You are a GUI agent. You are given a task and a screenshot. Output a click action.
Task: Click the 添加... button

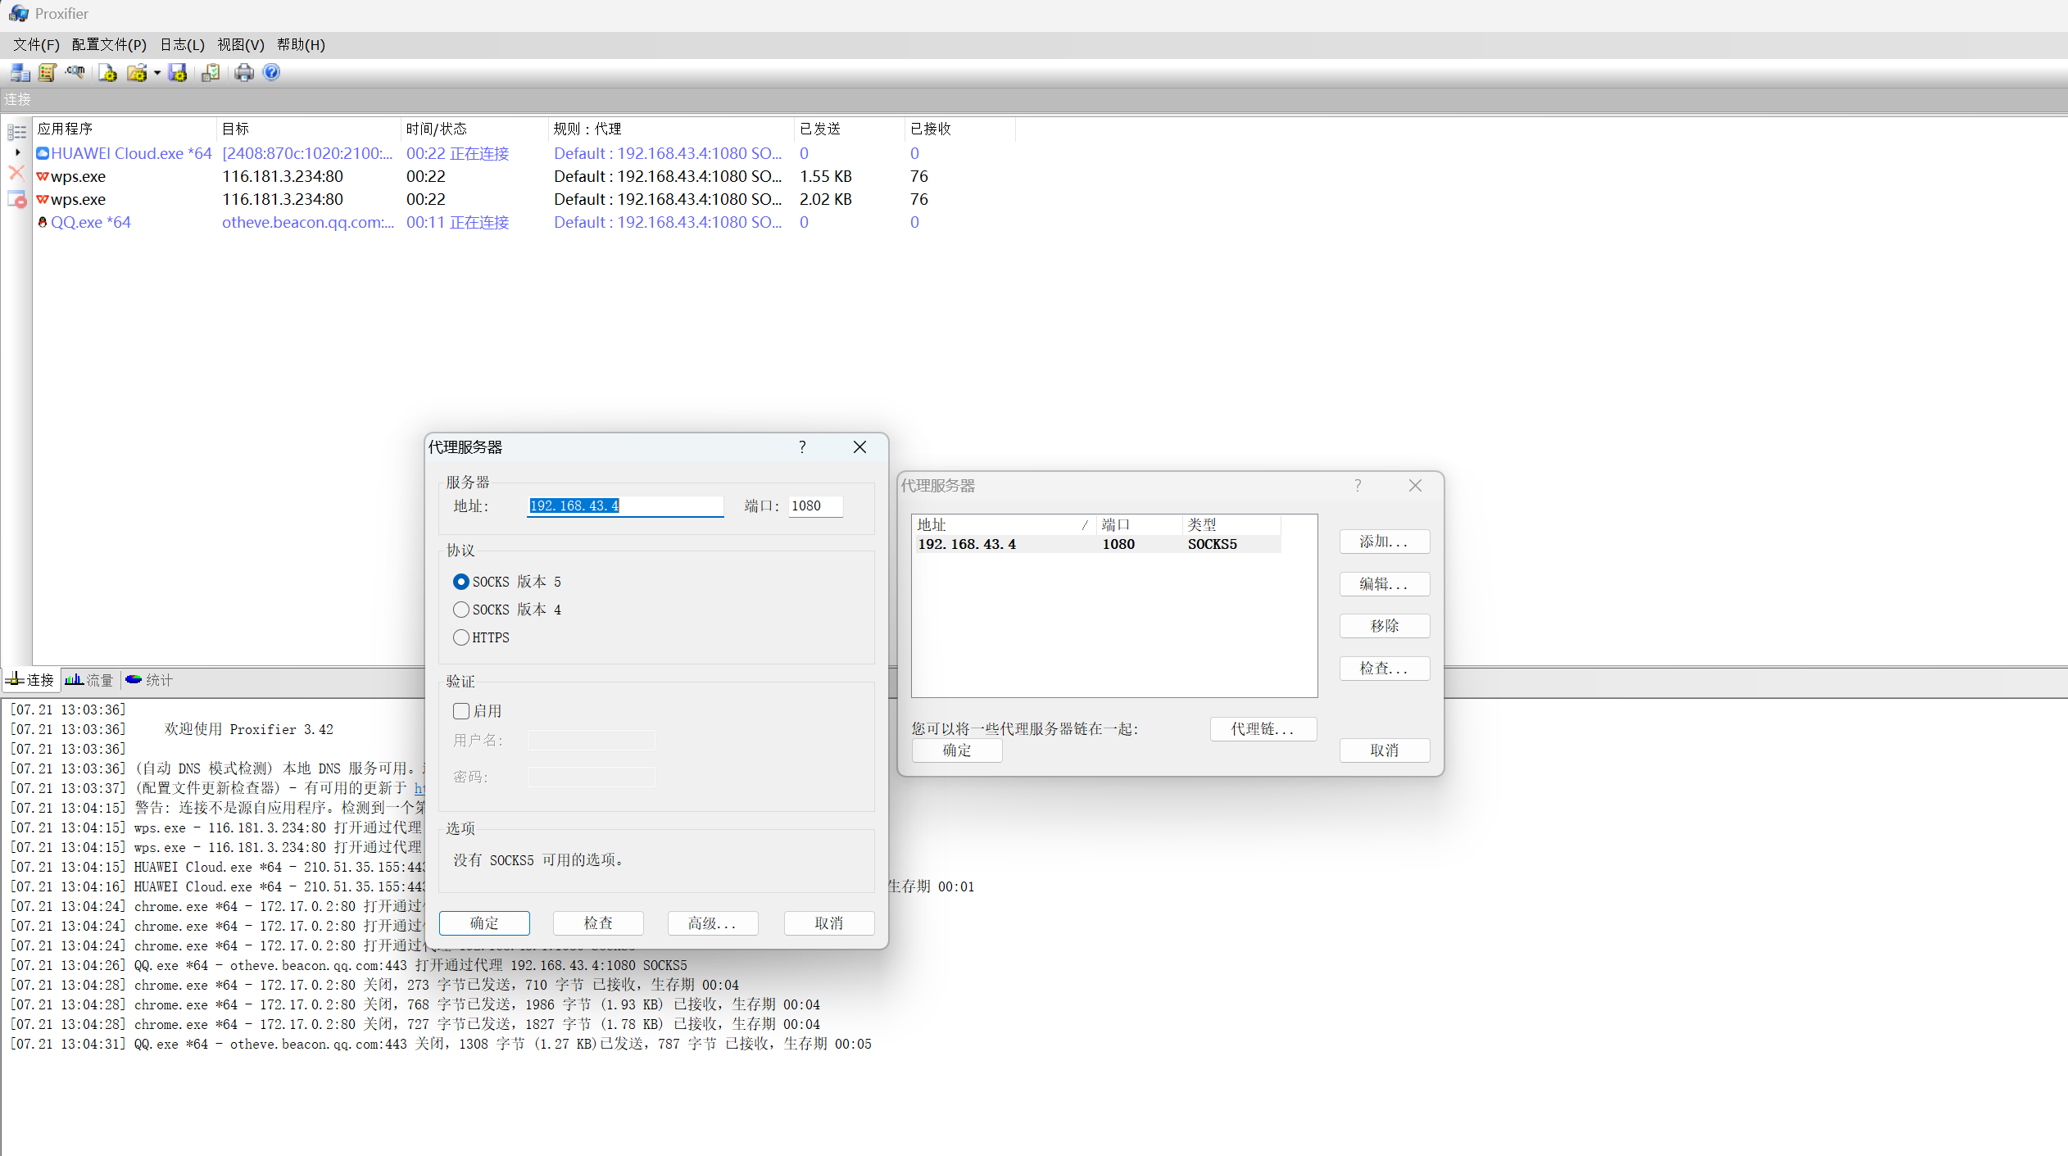1385,542
